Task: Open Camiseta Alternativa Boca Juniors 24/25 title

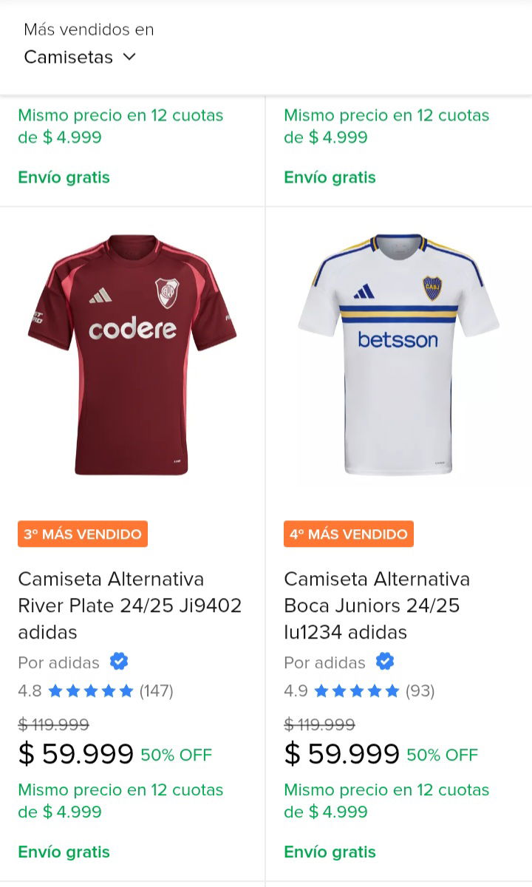Action: [x=377, y=605]
